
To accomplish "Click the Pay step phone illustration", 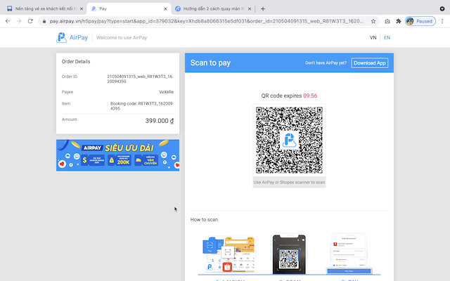I will coord(349,254).
